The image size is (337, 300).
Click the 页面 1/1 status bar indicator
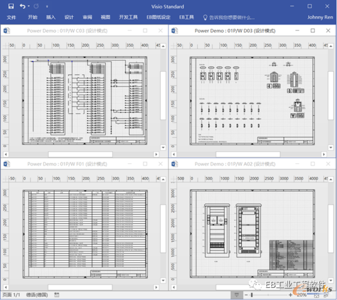(11, 295)
